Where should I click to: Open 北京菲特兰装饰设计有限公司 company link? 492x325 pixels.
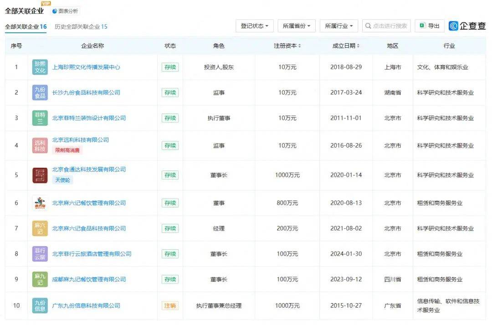tap(89, 118)
